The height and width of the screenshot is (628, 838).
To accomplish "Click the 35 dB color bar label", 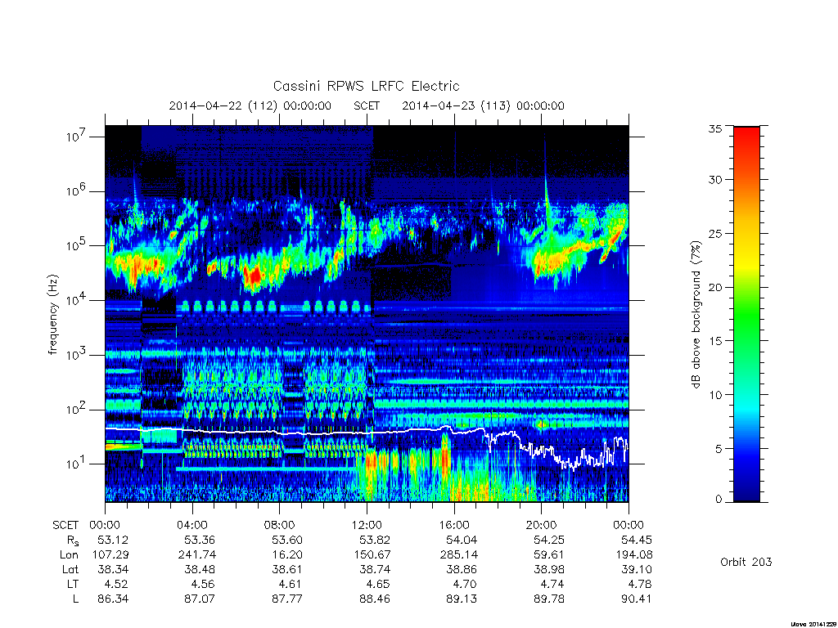I will [715, 128].
